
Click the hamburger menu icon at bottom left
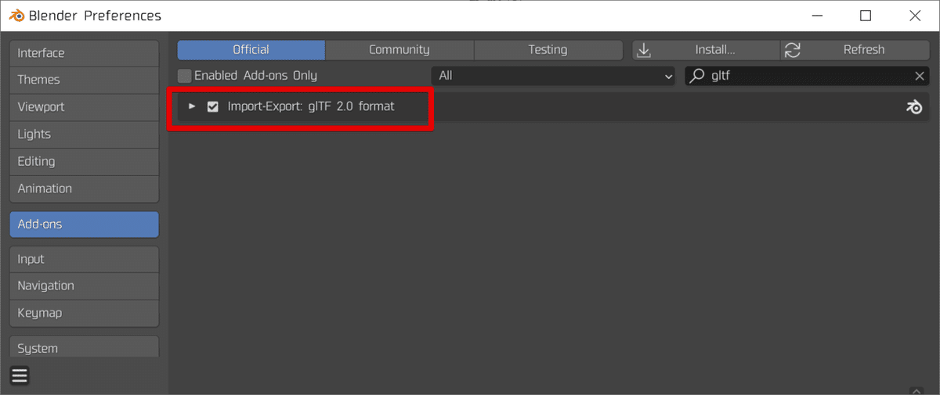coord(20,375)
